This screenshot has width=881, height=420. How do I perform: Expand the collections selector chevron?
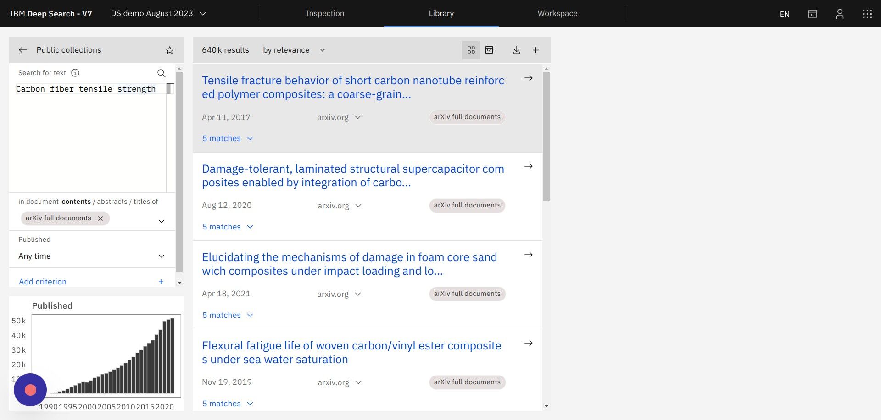coord(162,221)
